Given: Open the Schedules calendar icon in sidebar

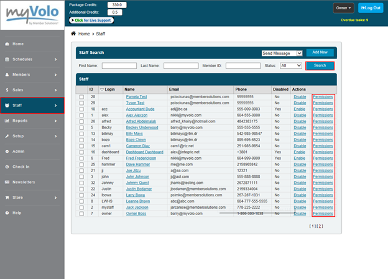Looking at the screenshot, I should [6, 59].
